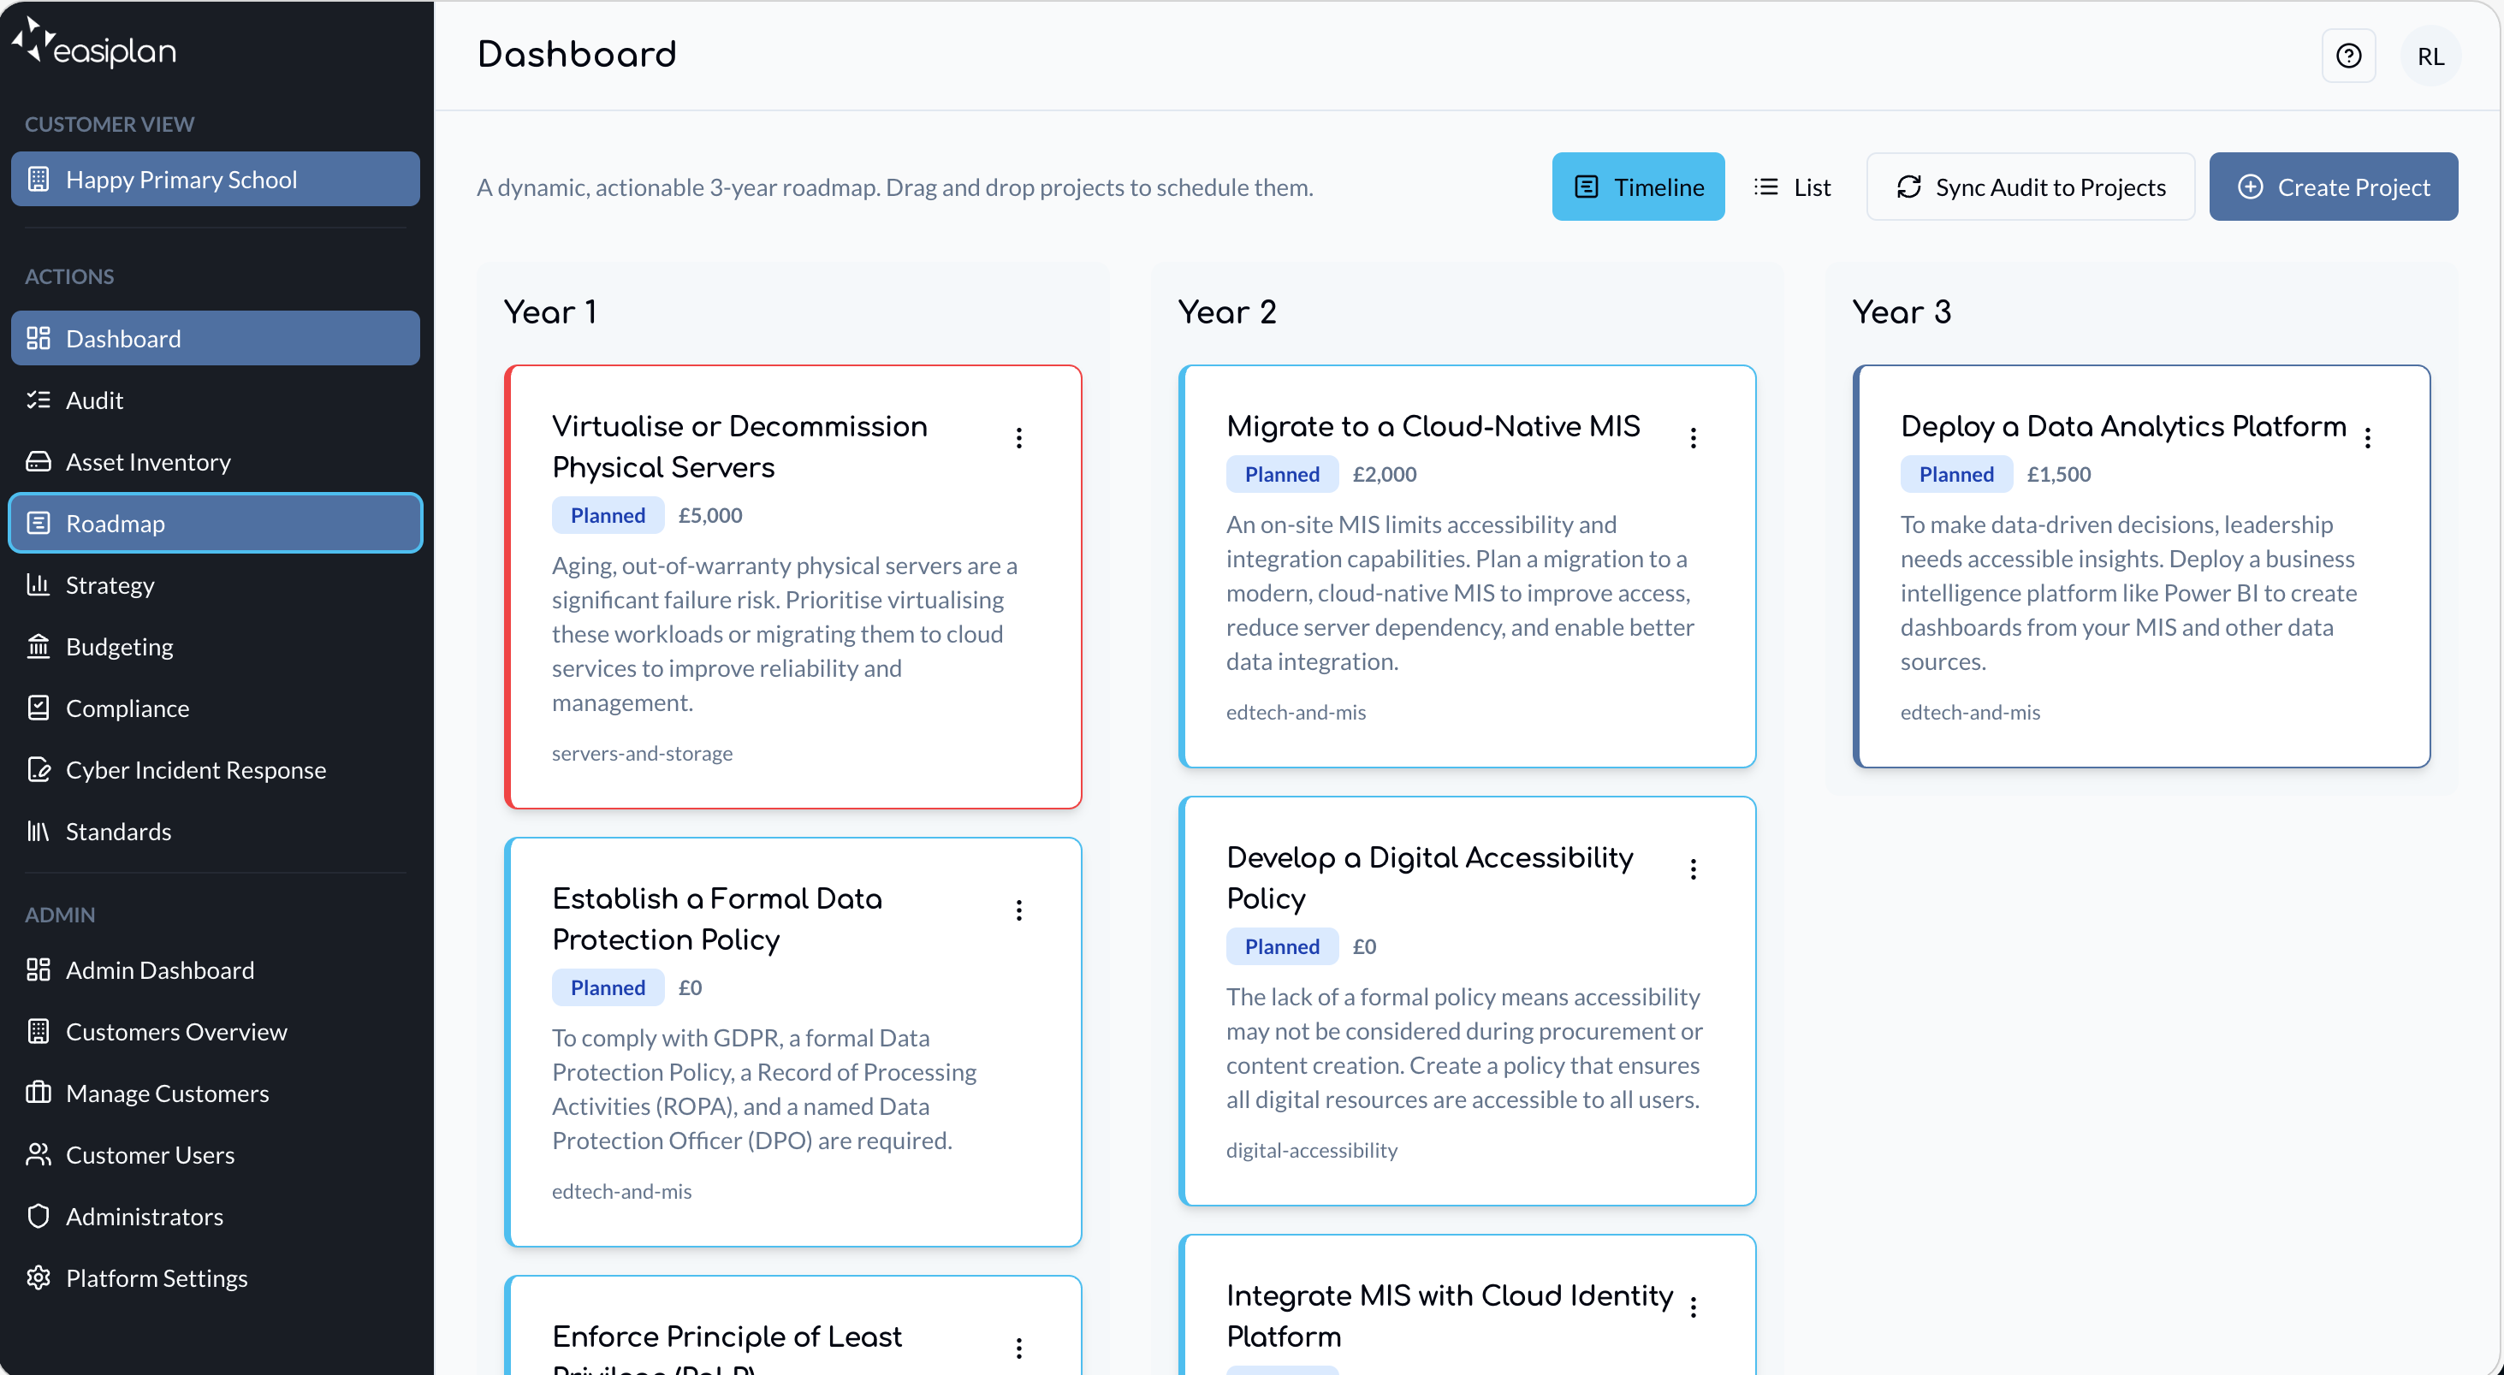The width and height of the screenshot is (2504, 1375).
Task: Click the Planned badge on Deploy a Data Analytics Platform
Action: coord(1955,474)
